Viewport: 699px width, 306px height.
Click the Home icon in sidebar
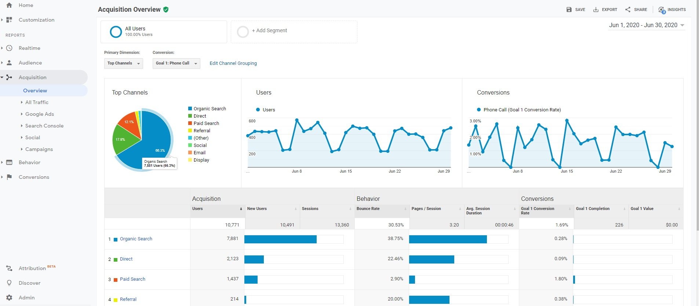(x=9, y=5)
